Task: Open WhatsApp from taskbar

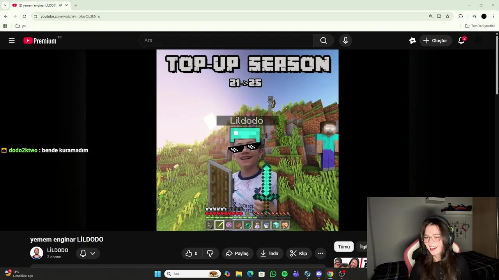Action: click(x=273, y=274)
